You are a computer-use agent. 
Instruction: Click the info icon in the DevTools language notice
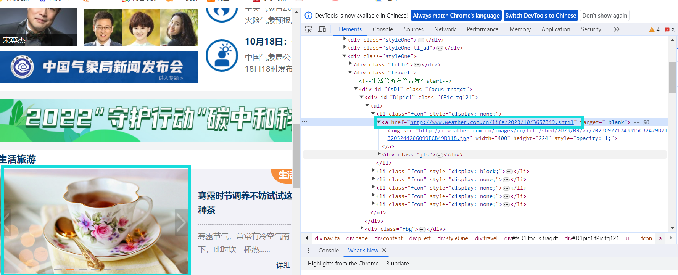[308, 16]
